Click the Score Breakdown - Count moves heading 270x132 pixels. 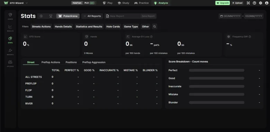pos(188,62)
